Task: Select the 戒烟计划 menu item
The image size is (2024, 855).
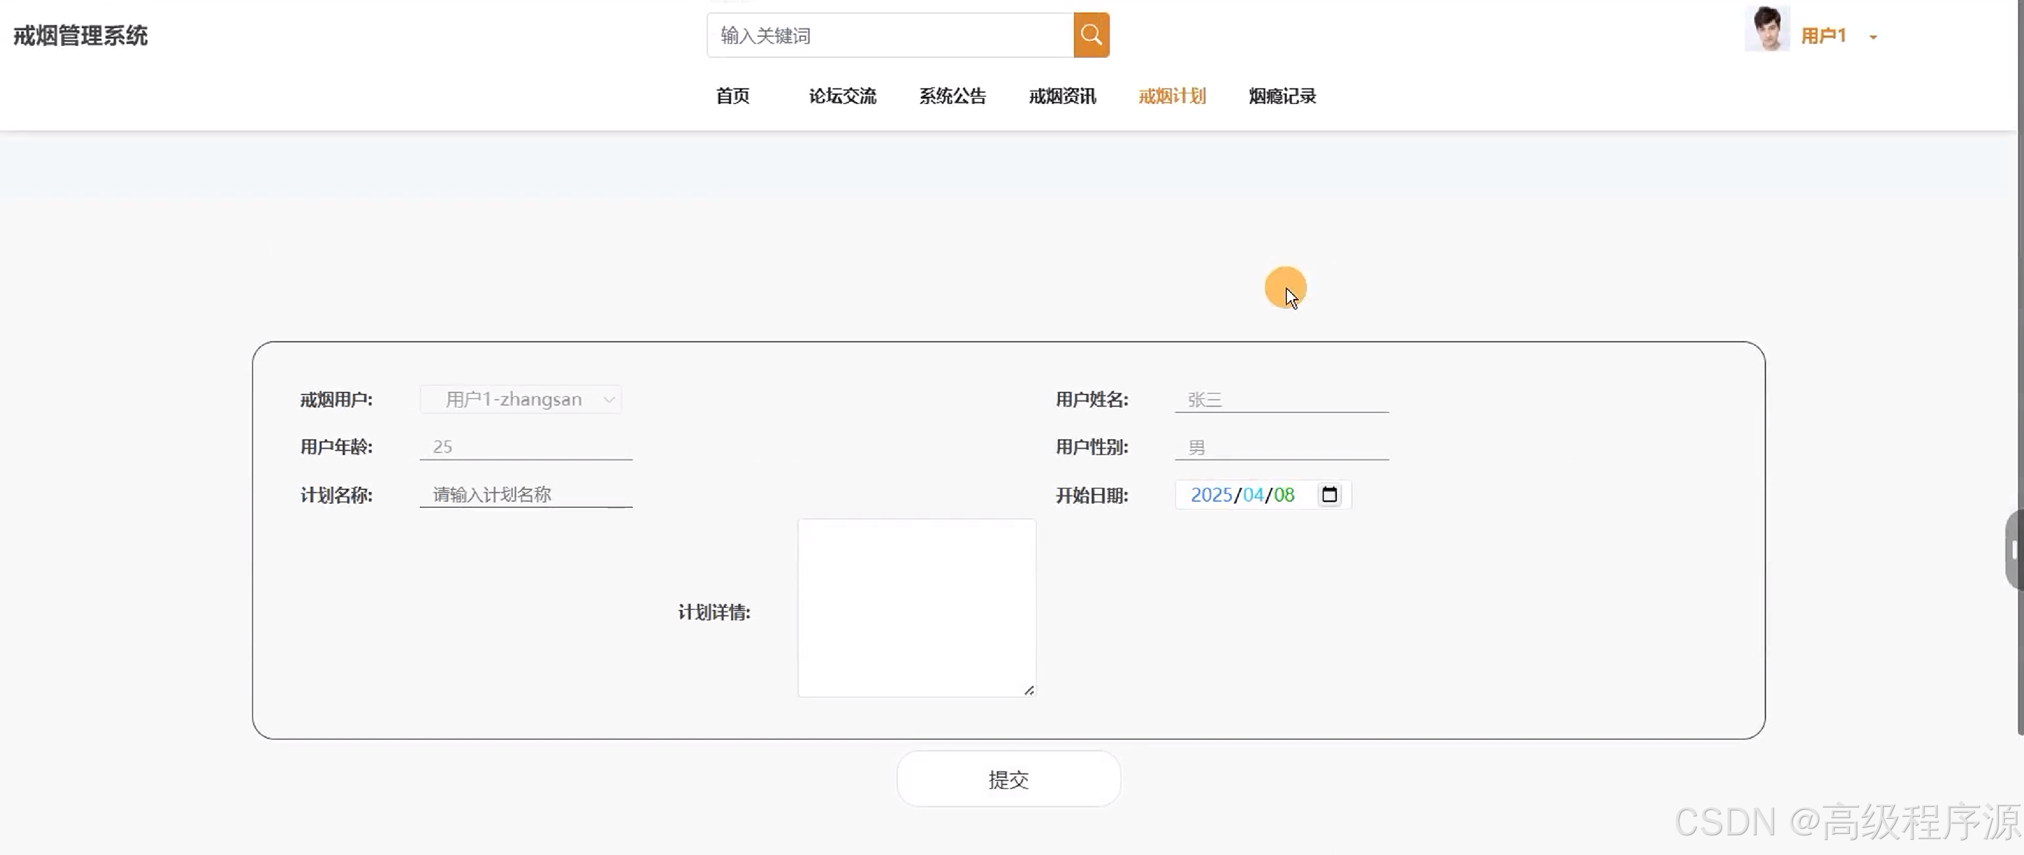Action: point(1172,97)
